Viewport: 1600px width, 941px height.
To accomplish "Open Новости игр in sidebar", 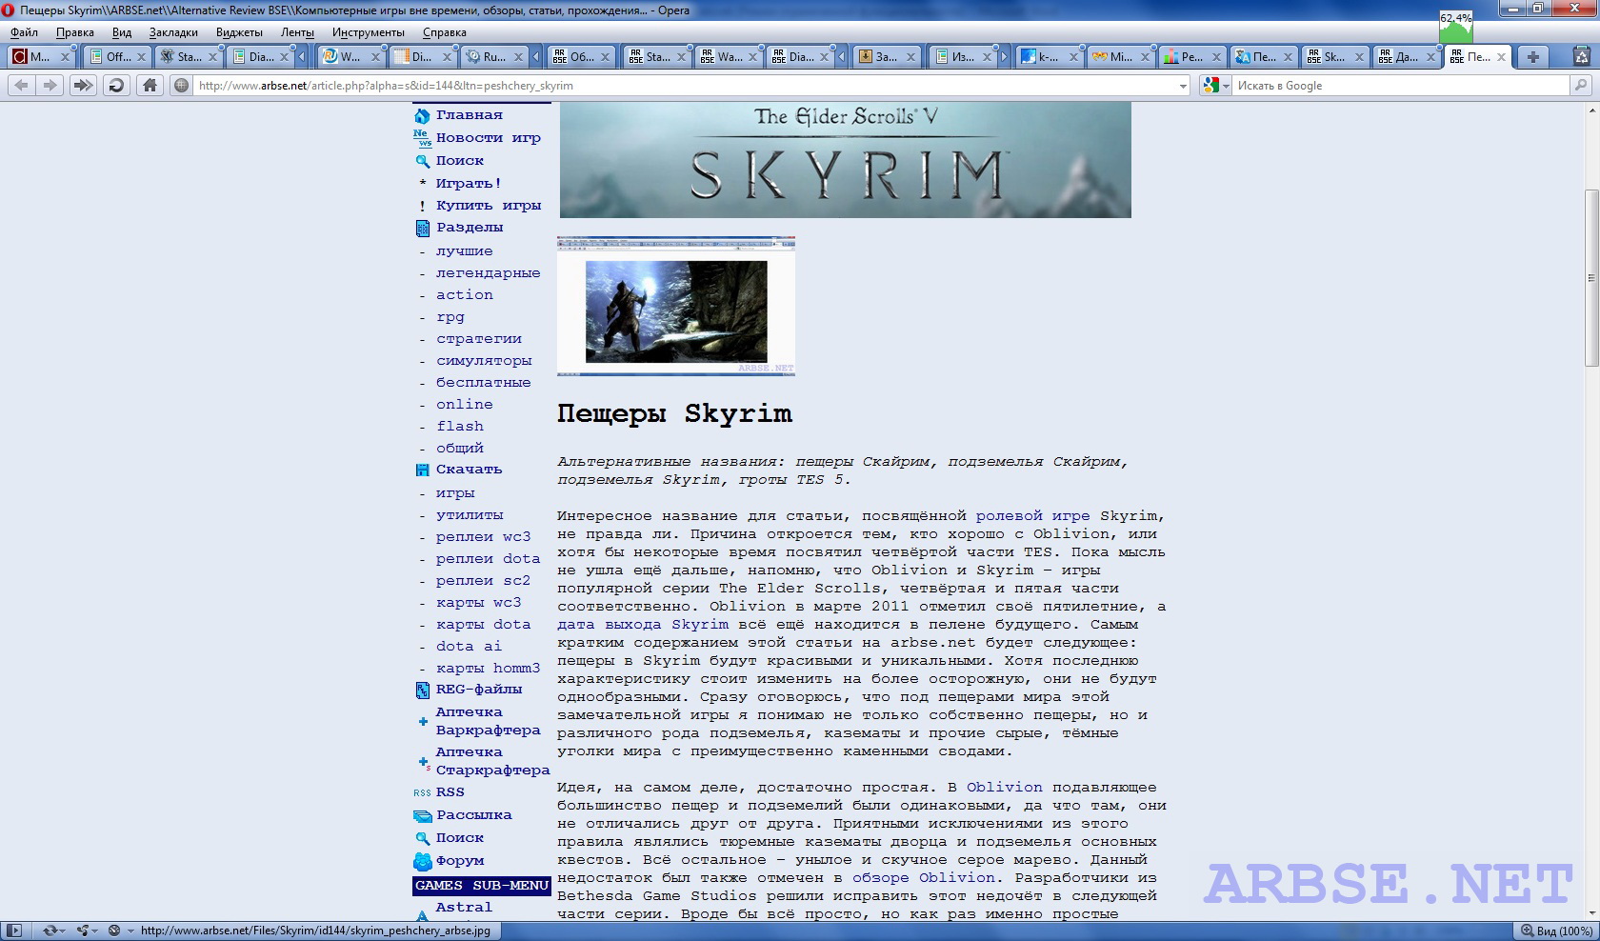I will click(488, 138).
